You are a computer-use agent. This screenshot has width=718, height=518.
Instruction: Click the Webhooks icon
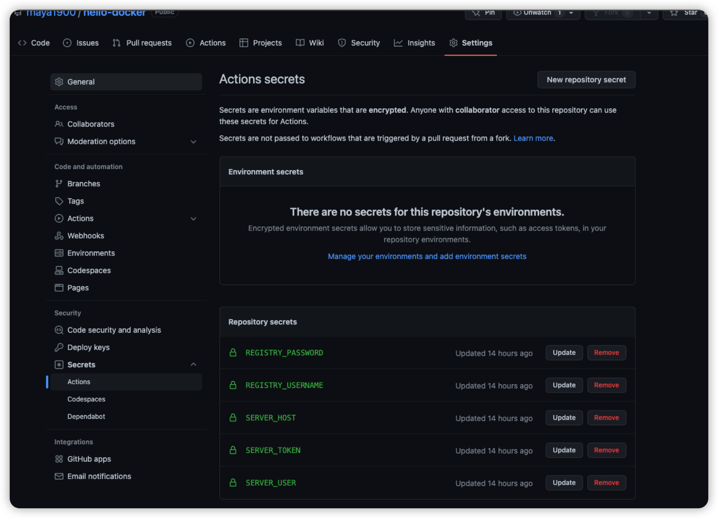point(59,235)
